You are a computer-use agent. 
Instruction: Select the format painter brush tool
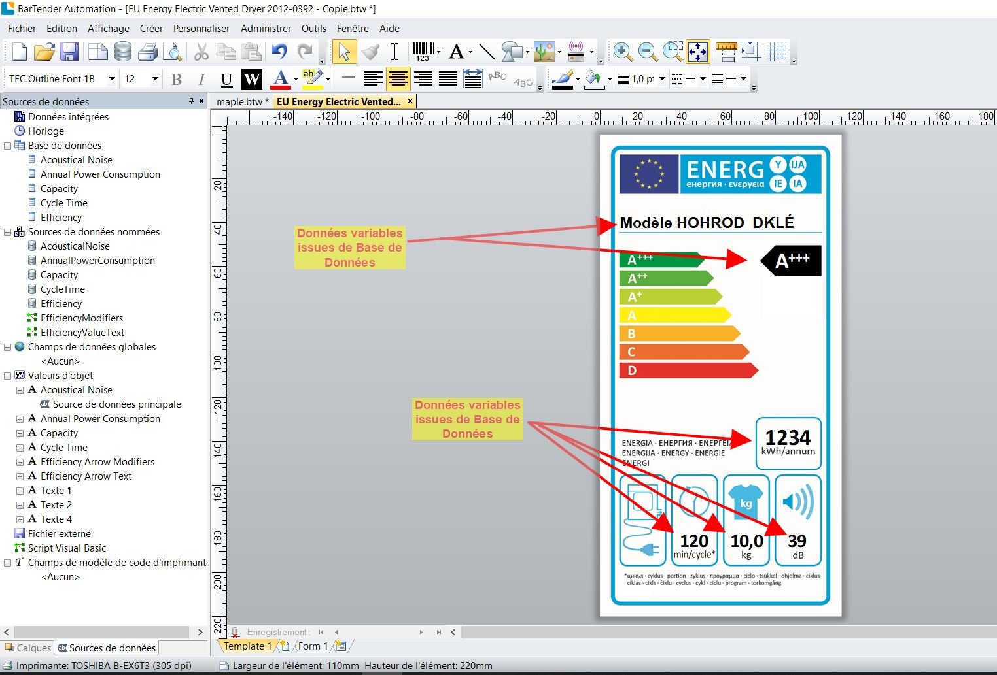[370, 52]
